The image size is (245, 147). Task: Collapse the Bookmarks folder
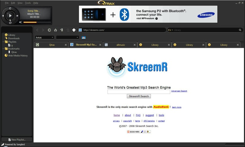coord(3,49)
